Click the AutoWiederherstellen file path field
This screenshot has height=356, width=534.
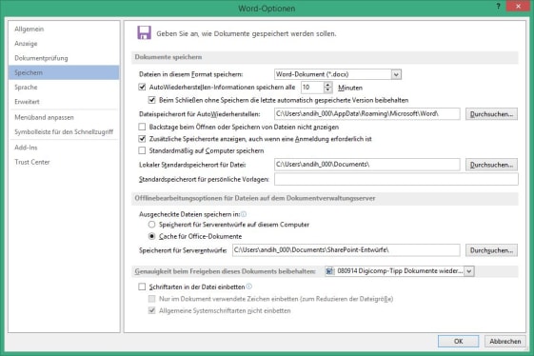click(x=367, y=114)
